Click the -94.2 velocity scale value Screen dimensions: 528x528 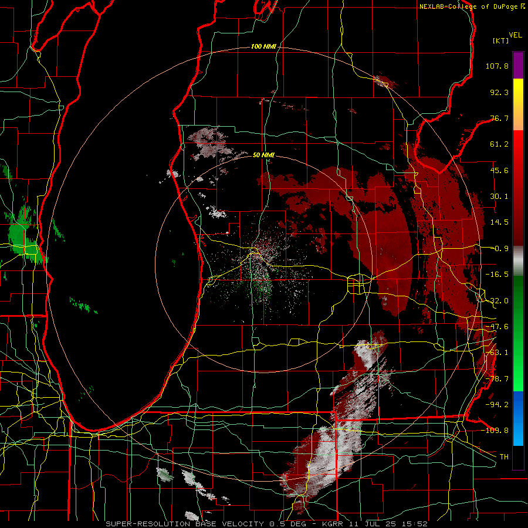[497, 404]
